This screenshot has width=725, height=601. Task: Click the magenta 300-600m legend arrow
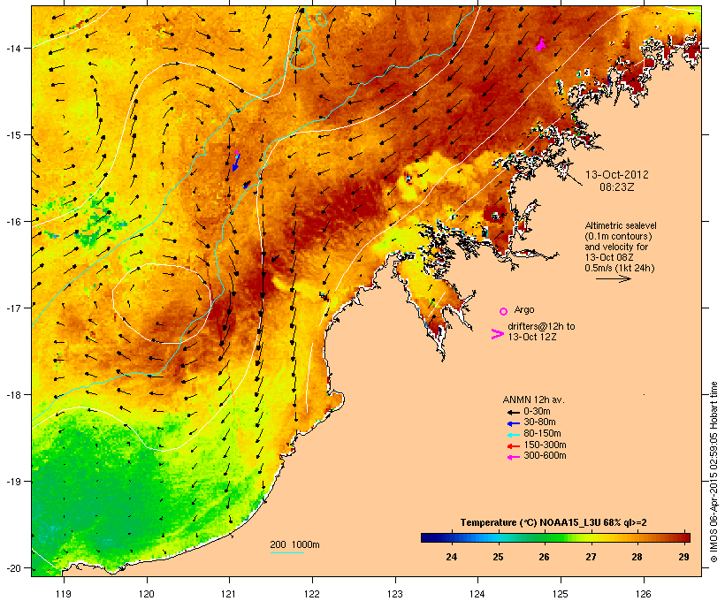click(513, 457)
